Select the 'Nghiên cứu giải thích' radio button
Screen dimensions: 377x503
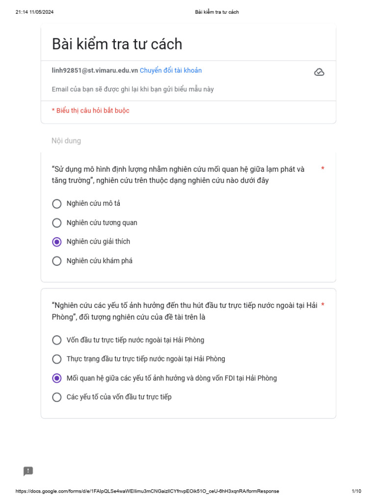coord(57,242)
